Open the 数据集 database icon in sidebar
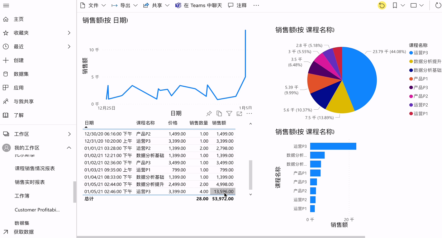 pyautogui.click(x=6, y=74)
